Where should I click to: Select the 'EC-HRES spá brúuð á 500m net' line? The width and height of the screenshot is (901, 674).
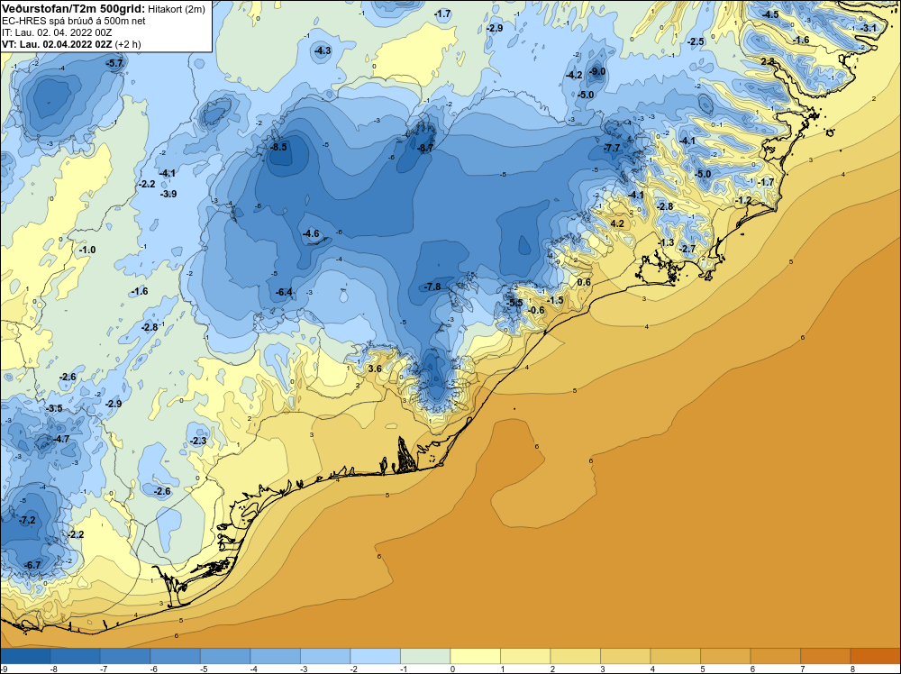[x=74, y=21]
